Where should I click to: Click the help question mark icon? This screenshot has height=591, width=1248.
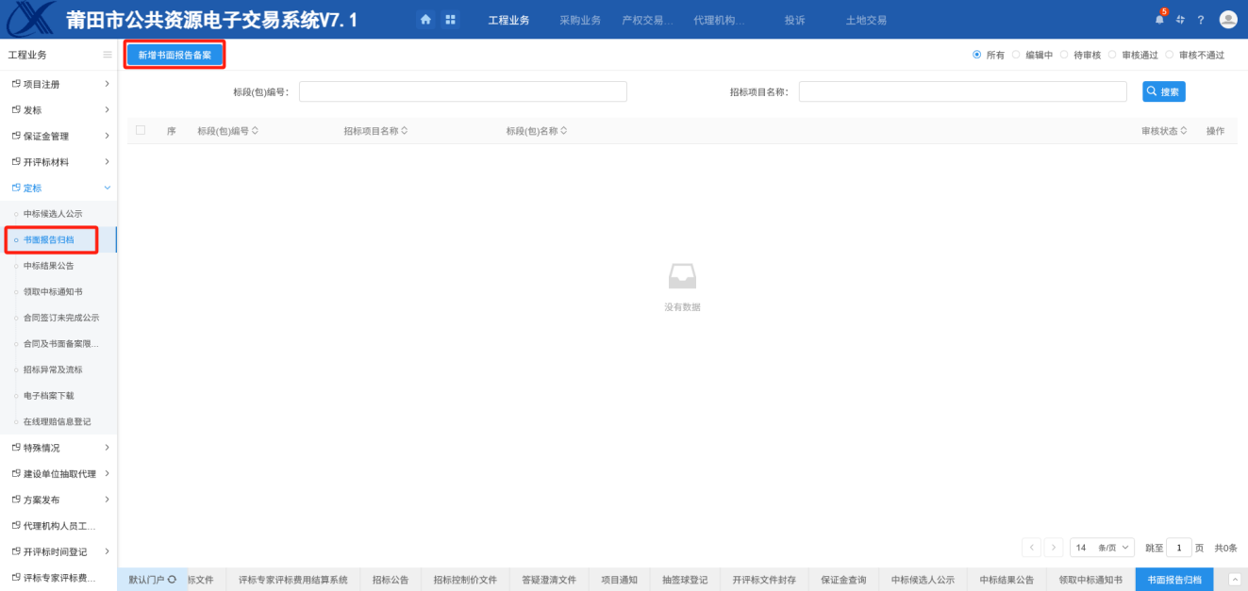[1201, 20]
